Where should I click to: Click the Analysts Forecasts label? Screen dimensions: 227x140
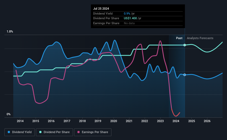pos(200,38)
